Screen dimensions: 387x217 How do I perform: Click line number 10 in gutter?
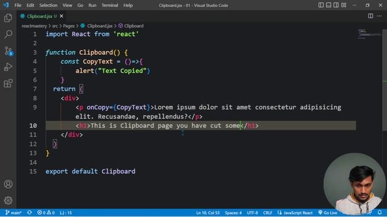tap(33, 126)
